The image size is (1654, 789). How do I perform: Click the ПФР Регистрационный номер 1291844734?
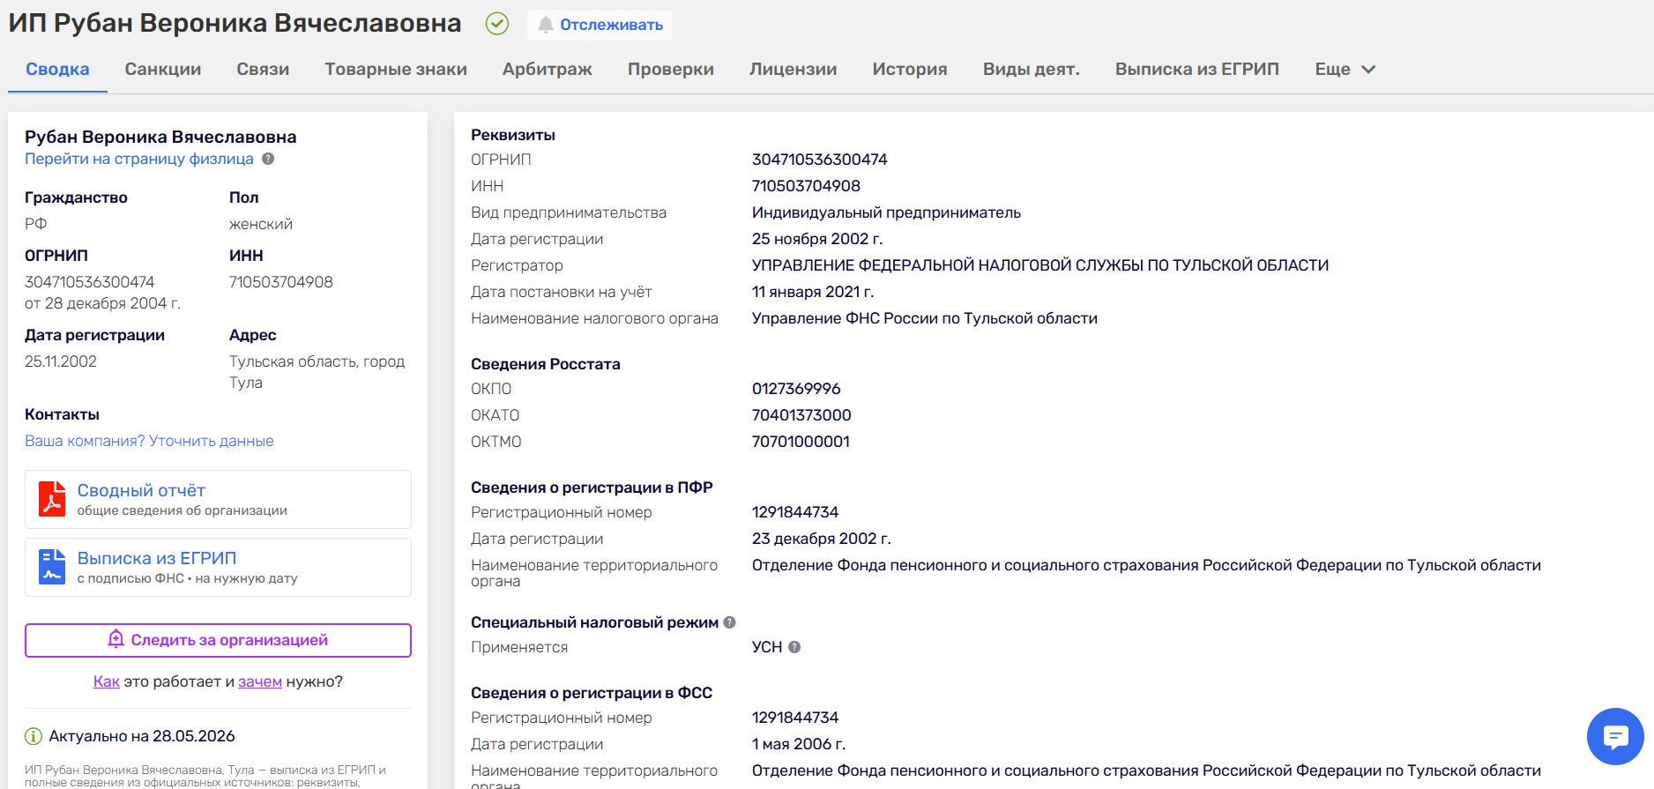(795, 512)
